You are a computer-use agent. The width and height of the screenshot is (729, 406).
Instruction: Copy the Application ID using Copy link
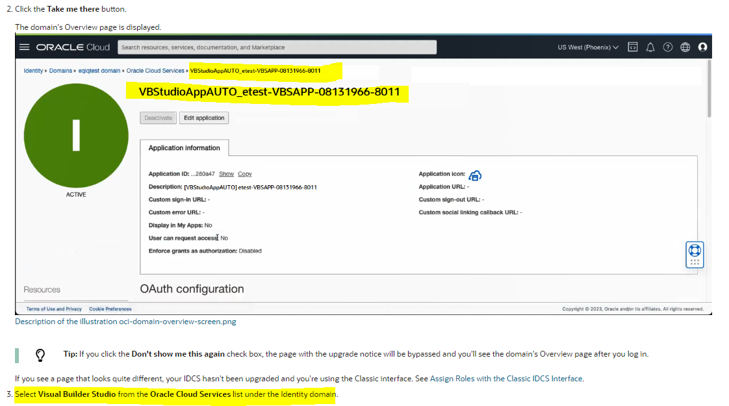[245, 173]
